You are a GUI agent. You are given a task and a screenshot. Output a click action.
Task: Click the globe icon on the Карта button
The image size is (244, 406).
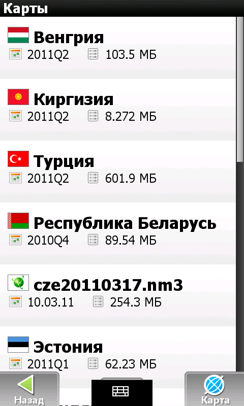click(x=214, y=386)
